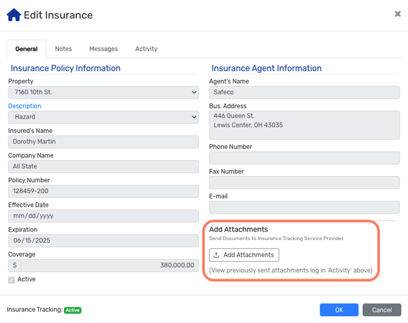
Task: Dismiss the dialog with Cancel button
Action: coord(382,310)
